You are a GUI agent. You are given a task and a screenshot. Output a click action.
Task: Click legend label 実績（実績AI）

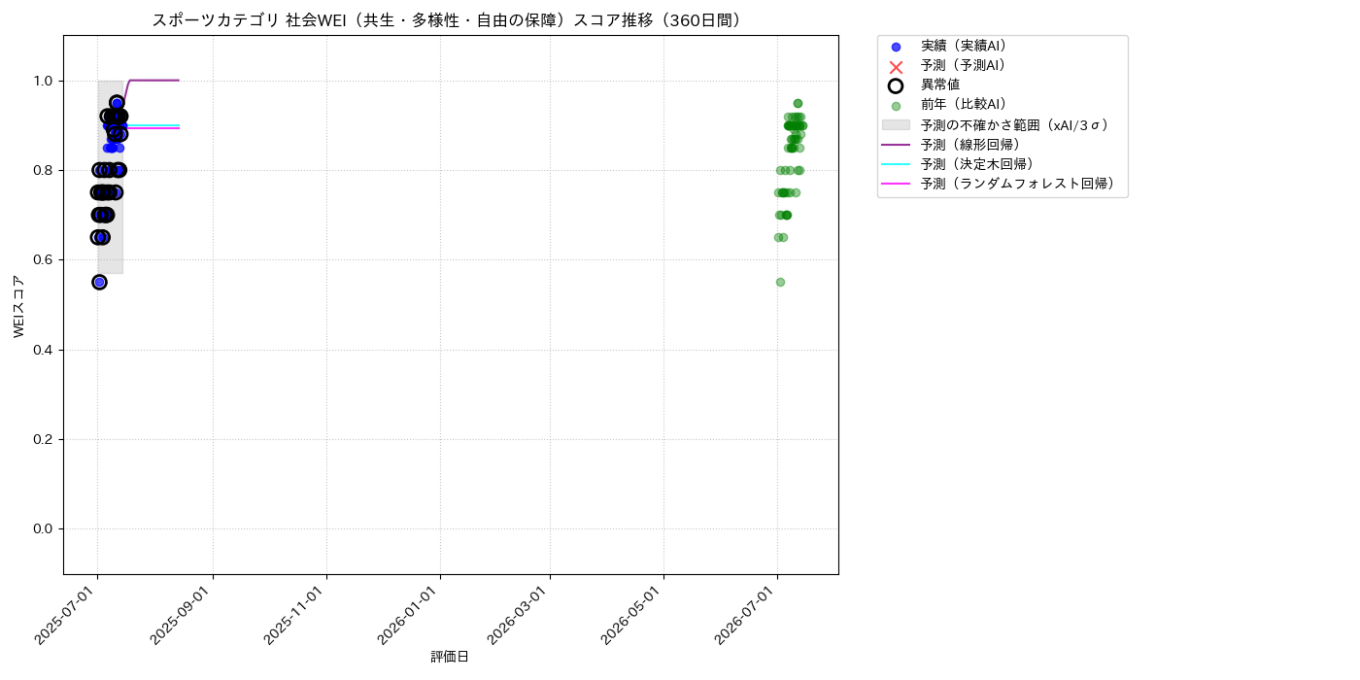click(x=967, y=47)
